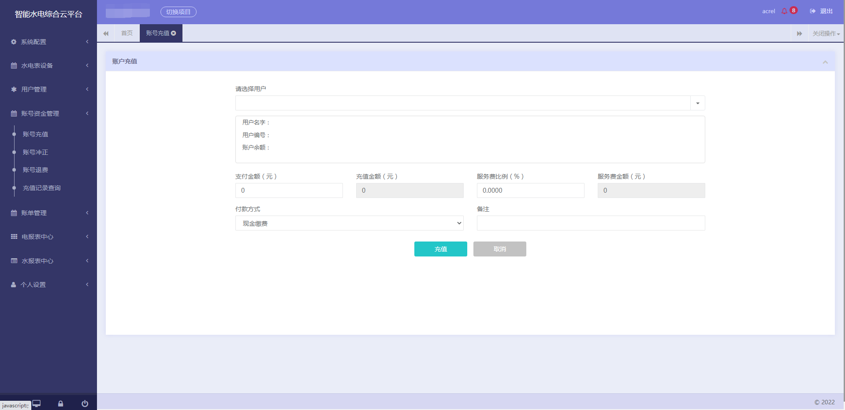Image resolution: width=845 pixels, height=410 pixels.
Task: Click the 切换项目 button
Action: (179, 12)
